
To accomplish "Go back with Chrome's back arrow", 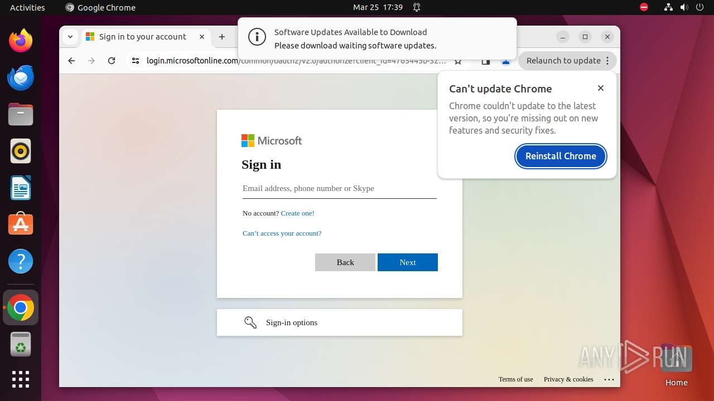I will [x=71, y=61].
